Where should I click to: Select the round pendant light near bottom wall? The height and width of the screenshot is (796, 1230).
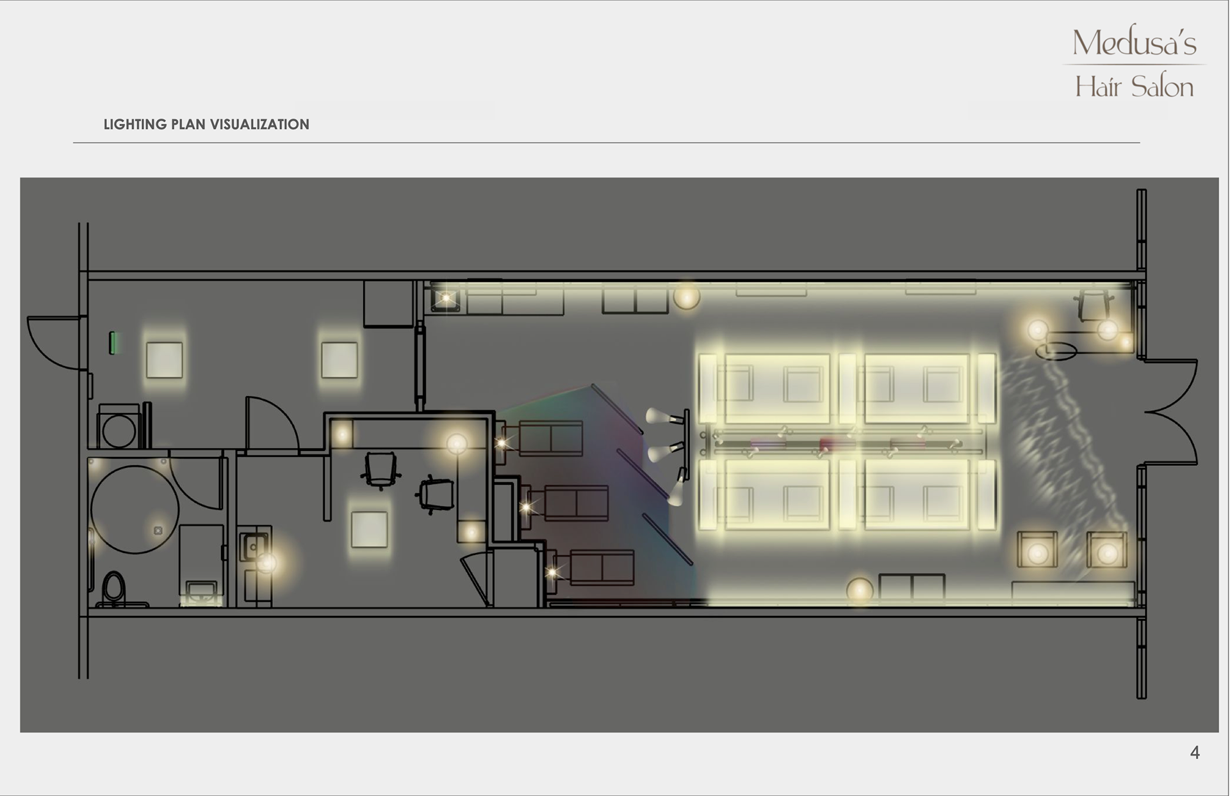point(860,591)
